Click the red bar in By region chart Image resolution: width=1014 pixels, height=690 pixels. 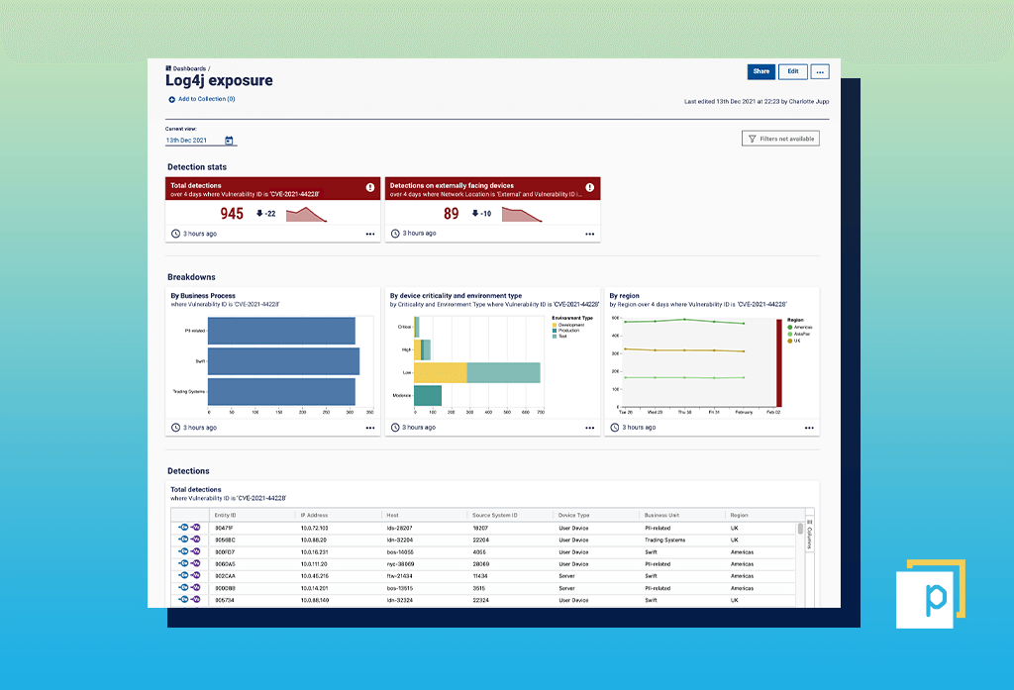pyautogui.click(x=778, y=362)
